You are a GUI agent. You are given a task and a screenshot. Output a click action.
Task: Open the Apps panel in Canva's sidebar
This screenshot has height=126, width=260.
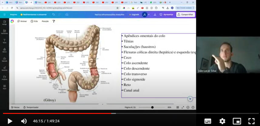point(5,87)
